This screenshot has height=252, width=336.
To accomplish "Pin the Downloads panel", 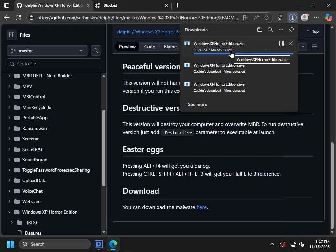I will [x=291, y=30].
